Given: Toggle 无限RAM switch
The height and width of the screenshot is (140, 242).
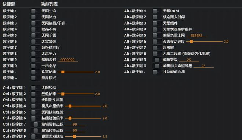Looking at the screenshot, I should 157,11.
